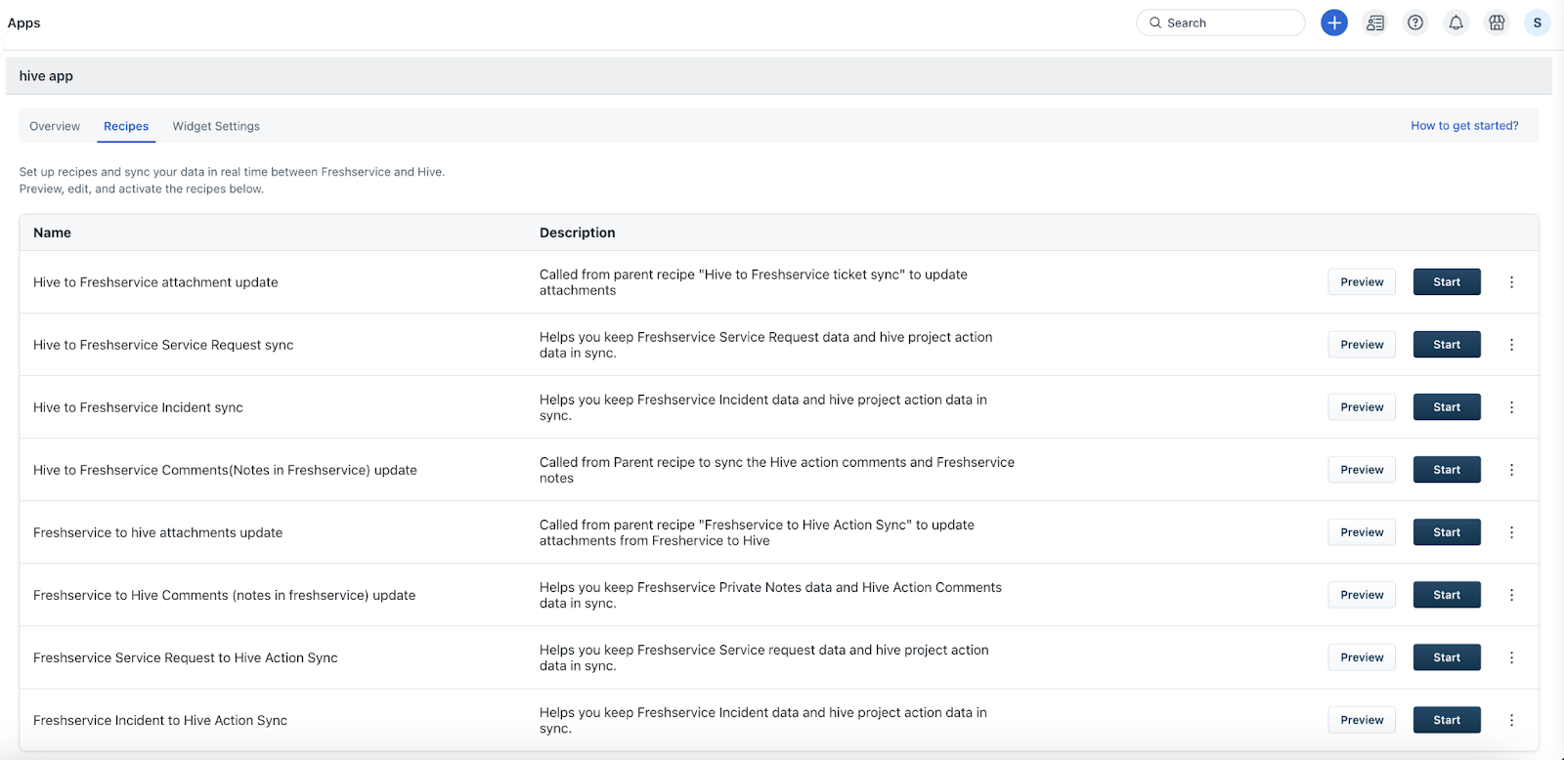Start Hive to Freshservice attachment update recipe
This screenshot has height=760, width=1564.
pos(1447,282)
